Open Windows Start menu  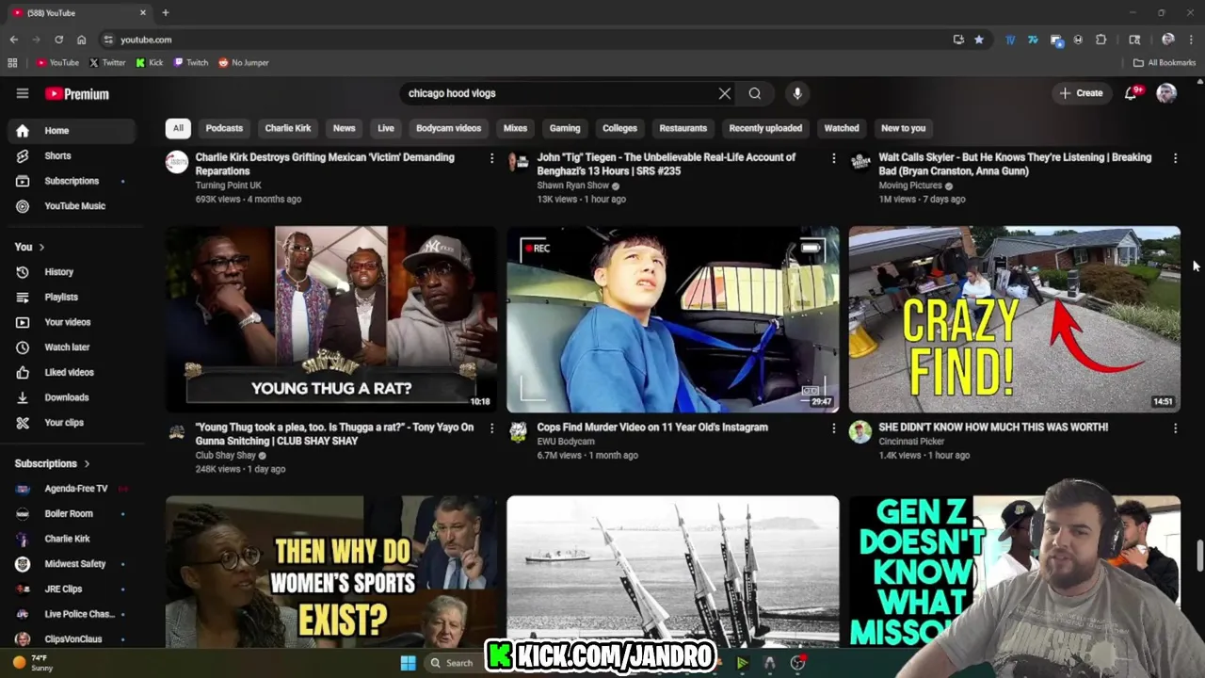pos(409,663)
